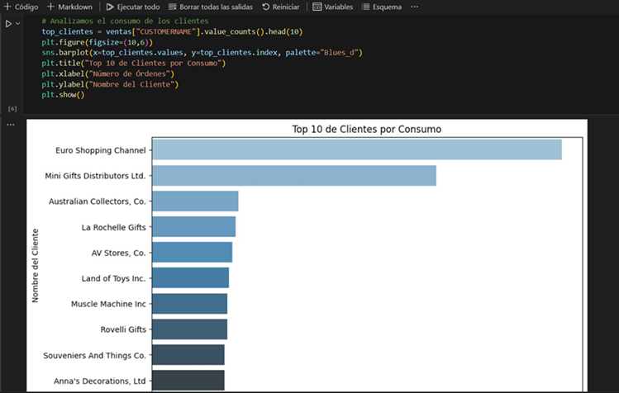619x393 pixels.
Task: Click the Euro Shopping Channel bar
Action: 357,149
